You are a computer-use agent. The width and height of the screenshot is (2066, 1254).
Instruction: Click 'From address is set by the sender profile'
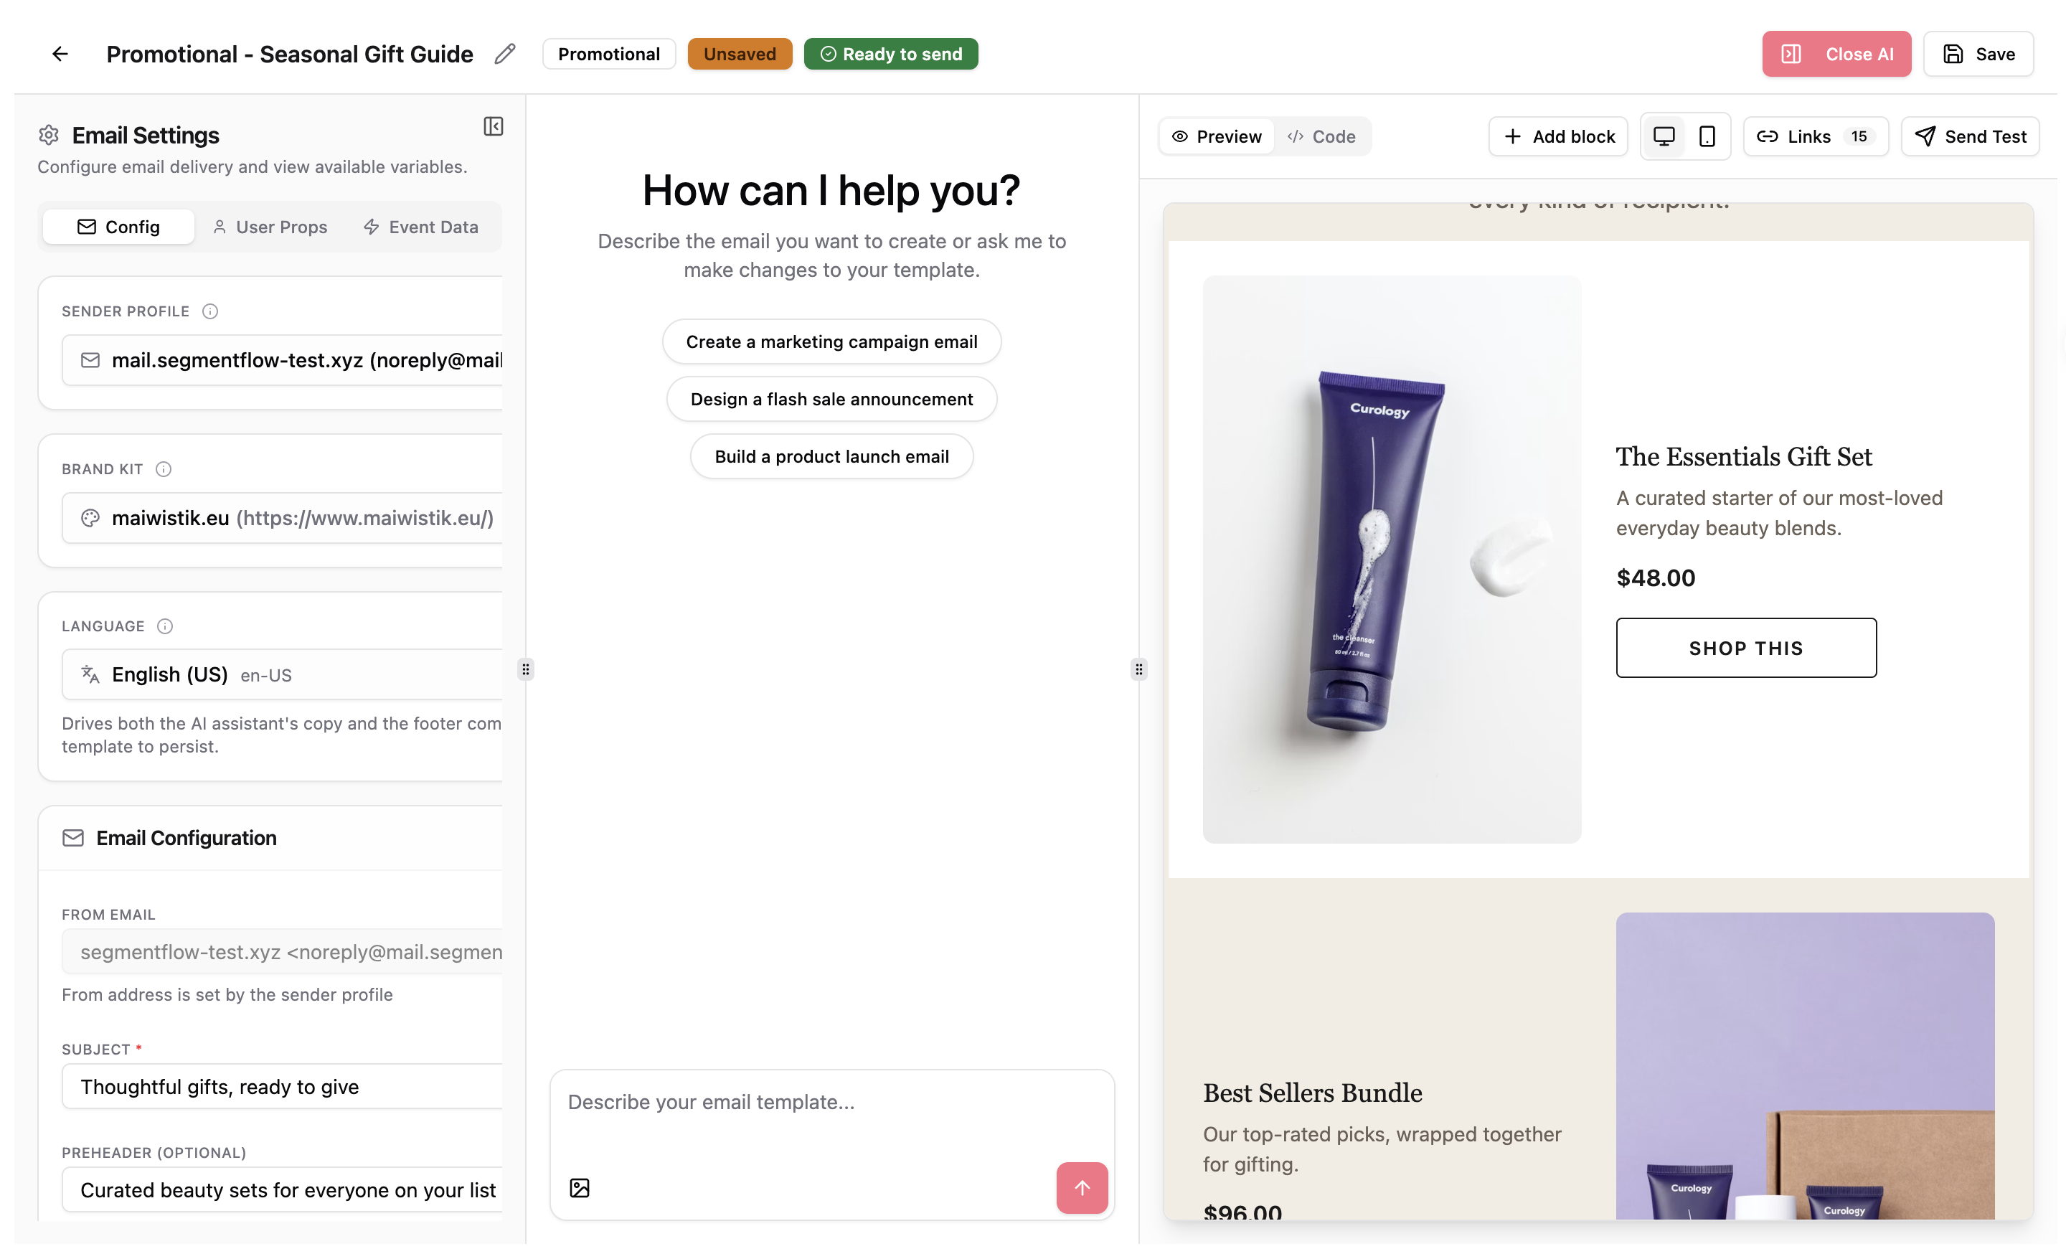[227, 995]
